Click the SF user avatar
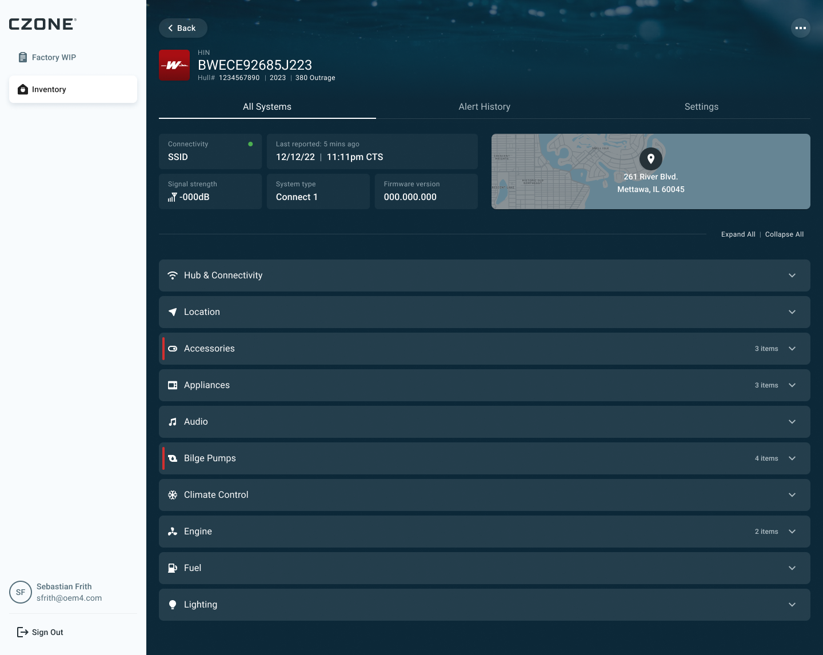The image size is (823, 655). pos(21,592)
